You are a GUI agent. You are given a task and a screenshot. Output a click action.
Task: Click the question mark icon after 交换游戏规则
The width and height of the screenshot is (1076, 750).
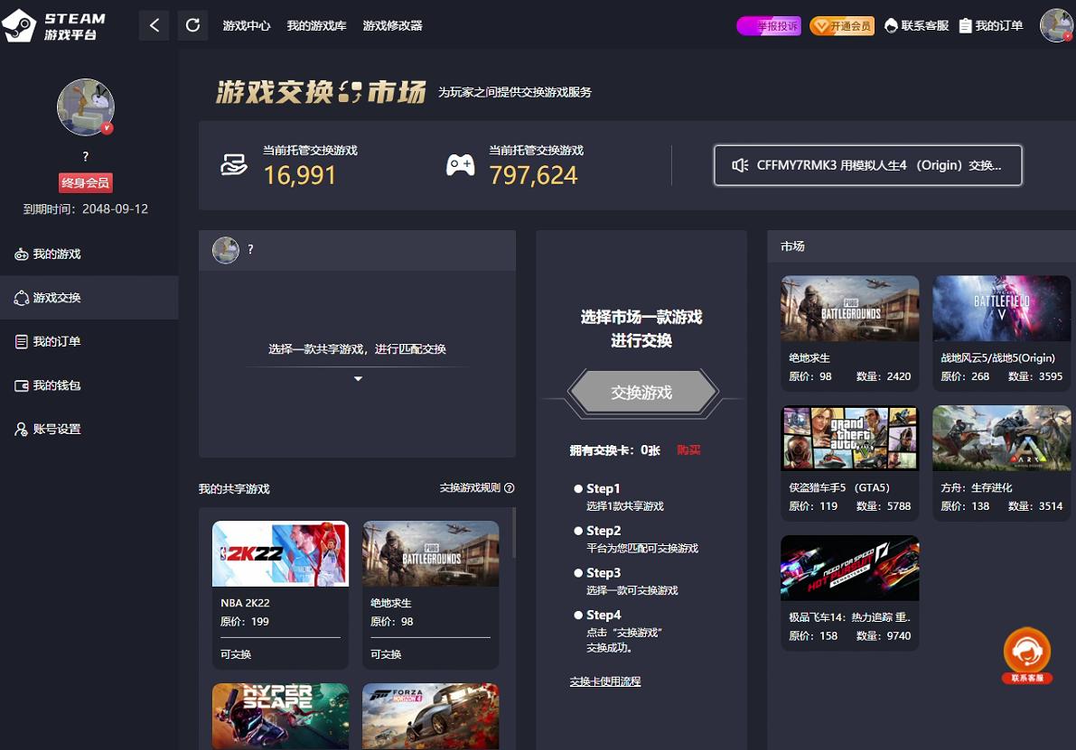click(510, 487)
